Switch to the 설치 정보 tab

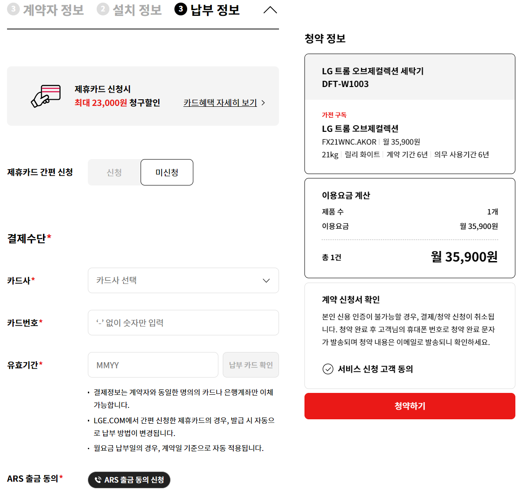click(129, 9)
